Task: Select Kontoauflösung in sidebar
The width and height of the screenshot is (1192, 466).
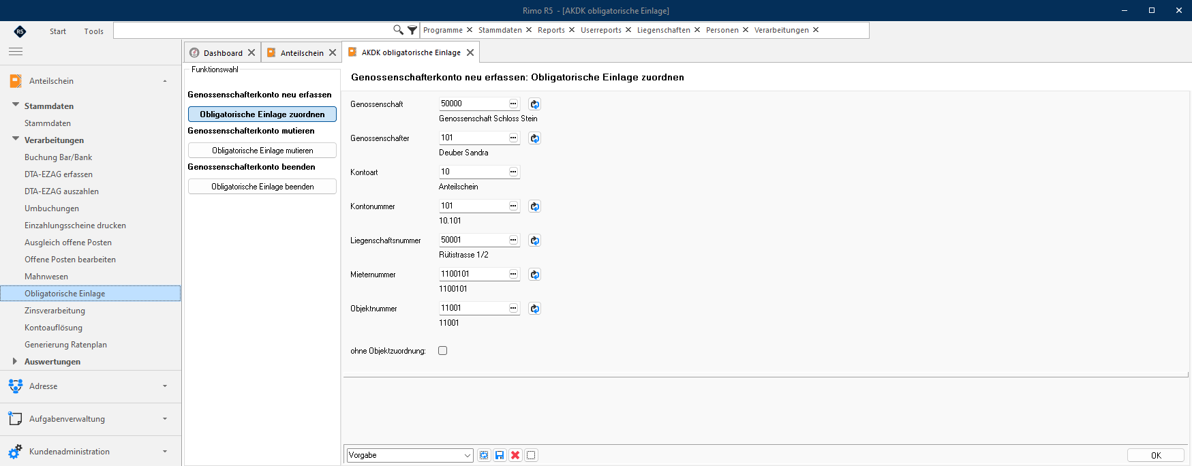Action: (54, 328)
